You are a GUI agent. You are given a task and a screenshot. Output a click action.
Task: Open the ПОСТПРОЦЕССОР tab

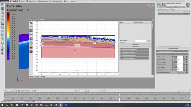tap(70, 1)
